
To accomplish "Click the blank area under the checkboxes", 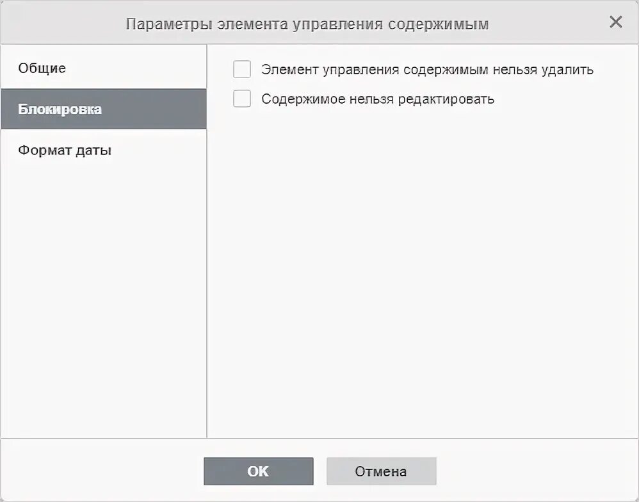I will 422,273.
